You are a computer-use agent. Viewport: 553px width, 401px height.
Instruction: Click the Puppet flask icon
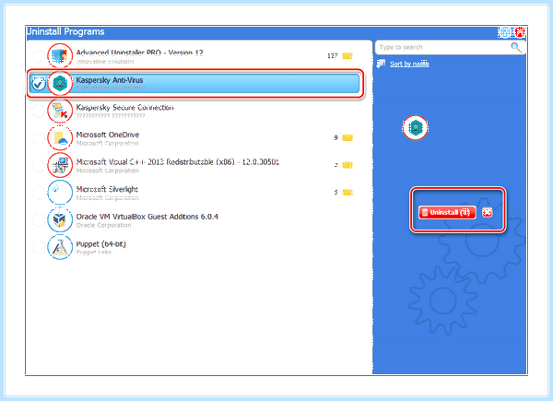point(60,247)
